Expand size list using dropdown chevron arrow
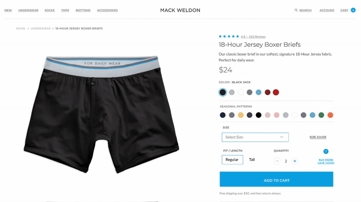Screen dimensions: 361x202 [x=282, y=137]
